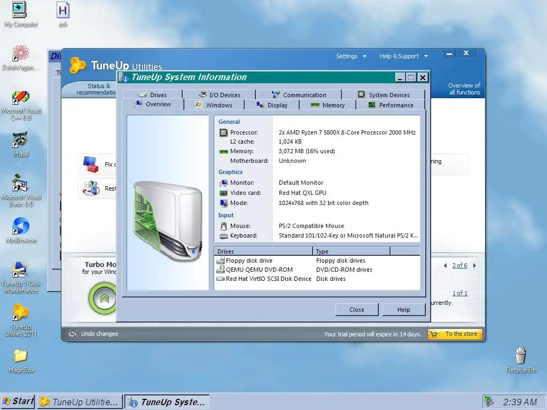Viewport: 547px width, 410px height.
Task: Open Microsoft Visual Basic 6.0 shortcut
Action: (x=21, y=191)
